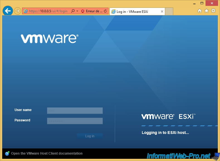
Task: Minimize the browser window
Action: click(194, 4)
